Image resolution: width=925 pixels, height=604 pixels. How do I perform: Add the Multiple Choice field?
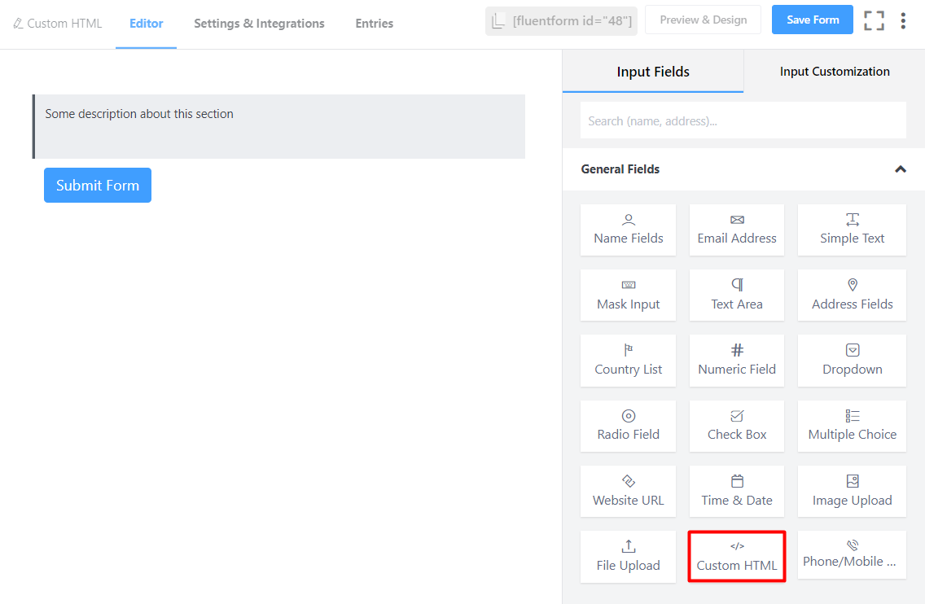[852, 426]
